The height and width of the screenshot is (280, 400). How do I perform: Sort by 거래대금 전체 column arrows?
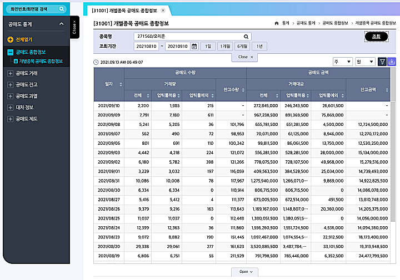[x=277, y=96]
